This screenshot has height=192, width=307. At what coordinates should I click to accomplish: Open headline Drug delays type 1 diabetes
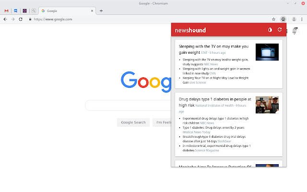215,102
